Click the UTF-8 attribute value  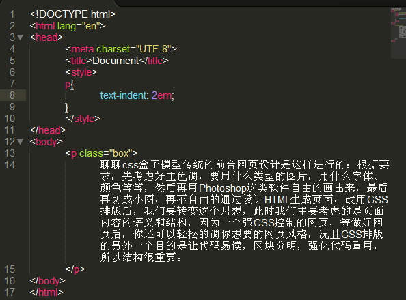153,49
